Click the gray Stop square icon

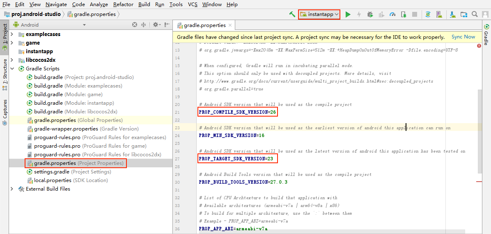[415, 14]
